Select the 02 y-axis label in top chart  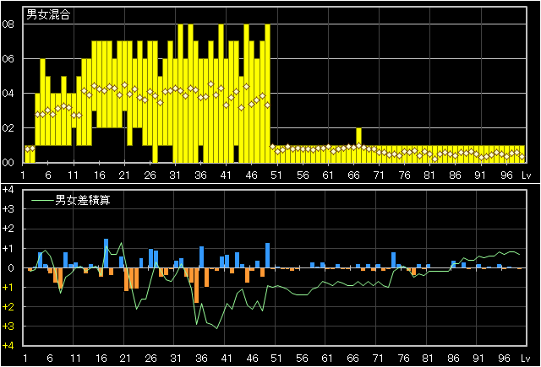[8, 128]
